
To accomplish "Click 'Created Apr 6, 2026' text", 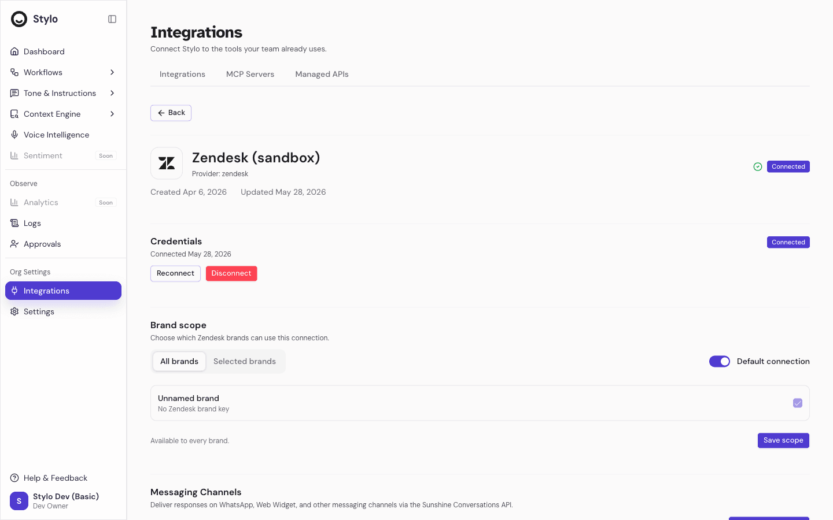I will click(189, 192).
